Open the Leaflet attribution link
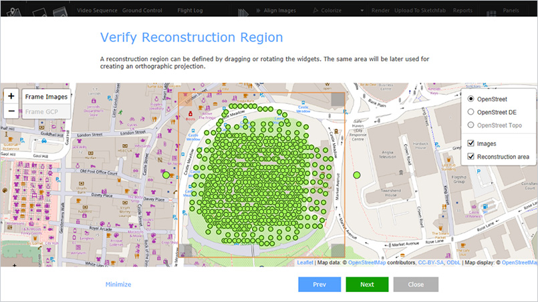This screenshot has width=538, height=302. tap(305, 263)
